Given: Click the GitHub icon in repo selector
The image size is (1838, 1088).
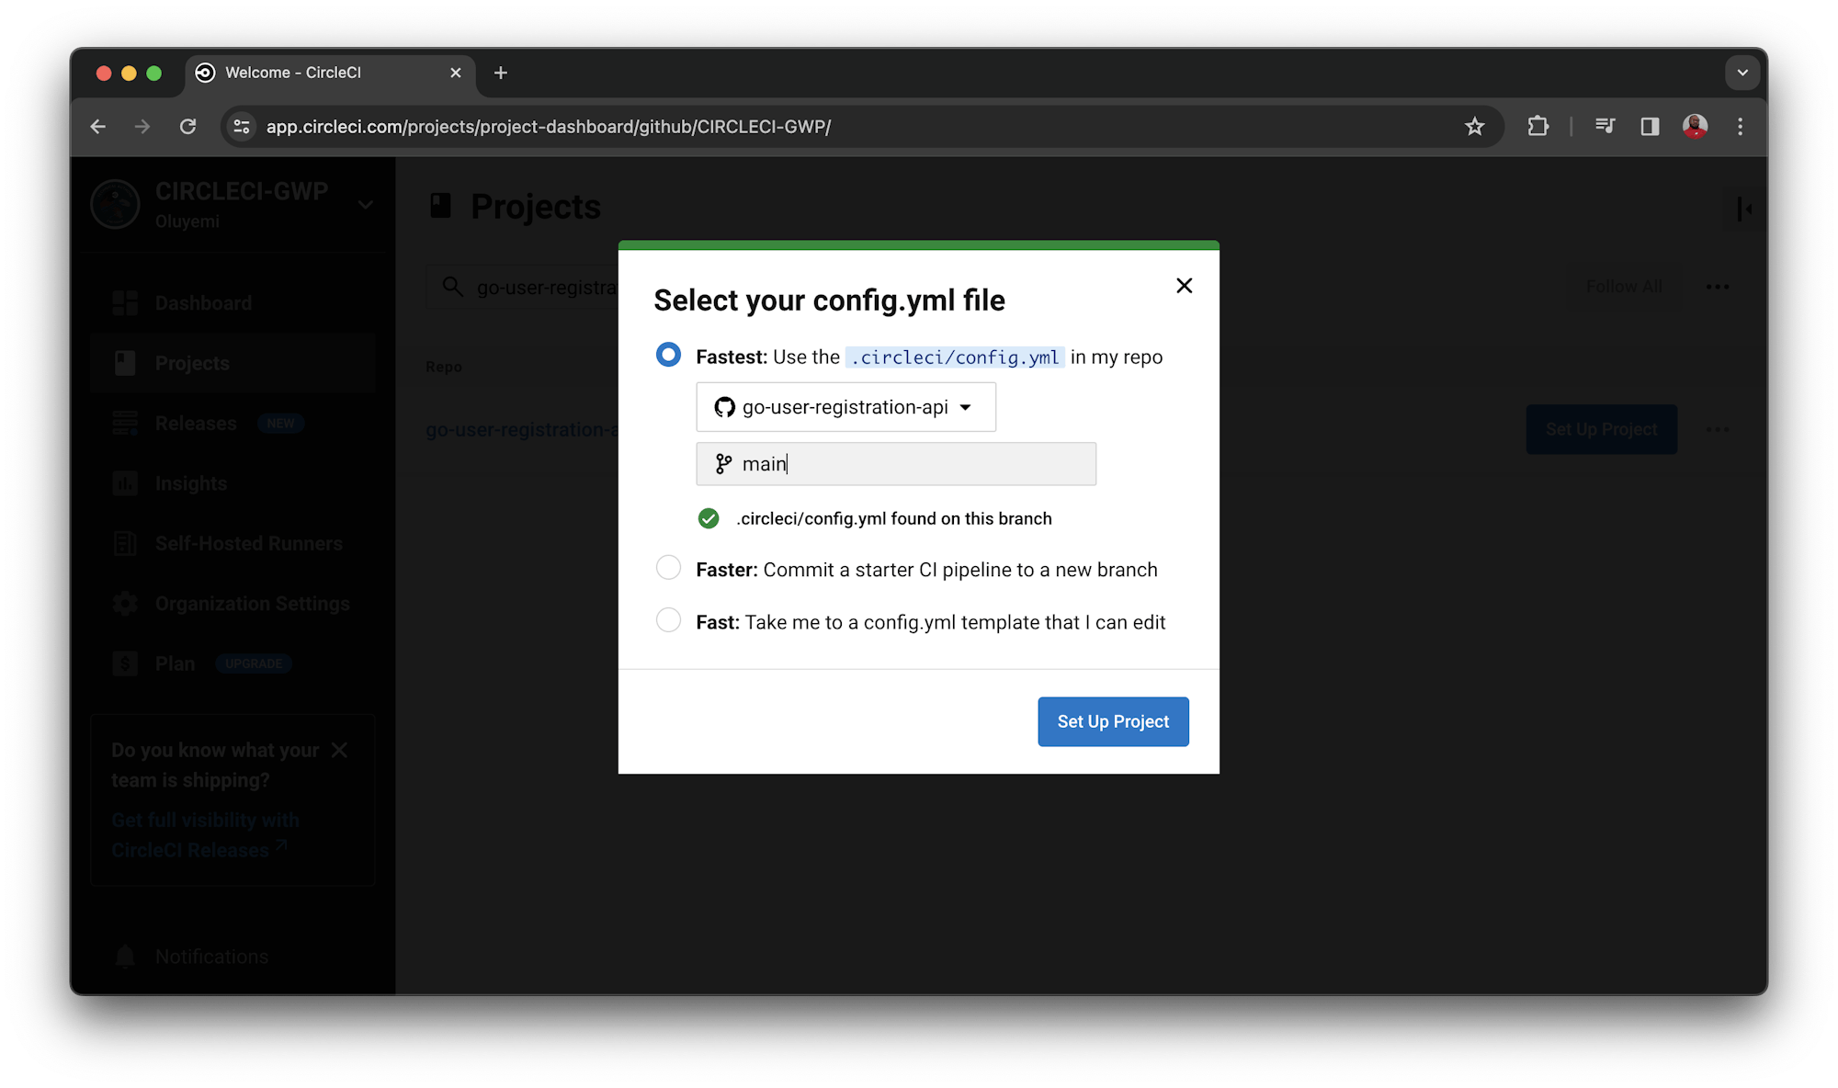Looking at the screenshot, I should 723,407.
